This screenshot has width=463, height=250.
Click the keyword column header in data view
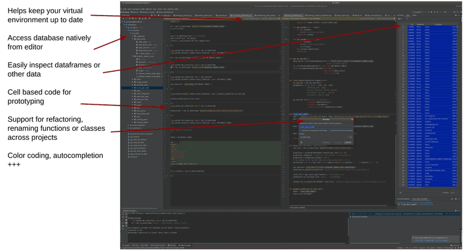click(x=420, y=25)
